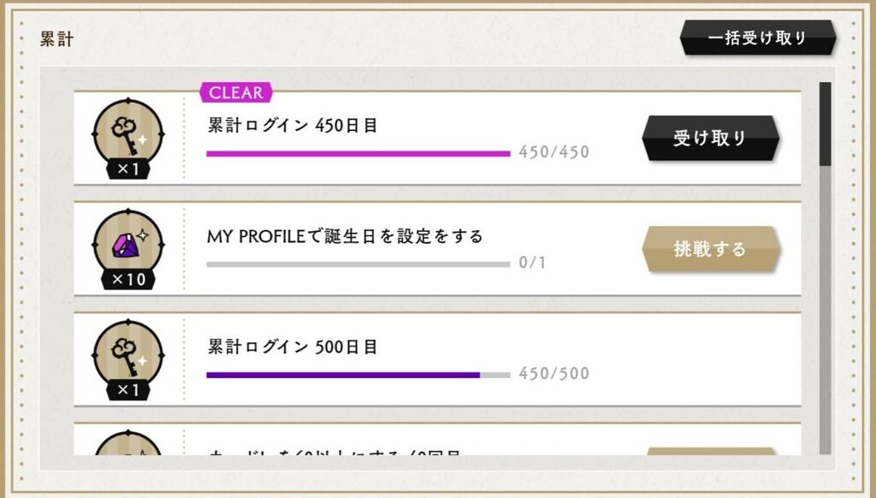The width and height of the screenshot is (876, 498).
Task: Click the partially visible bottom mission button
Action: 709,451
